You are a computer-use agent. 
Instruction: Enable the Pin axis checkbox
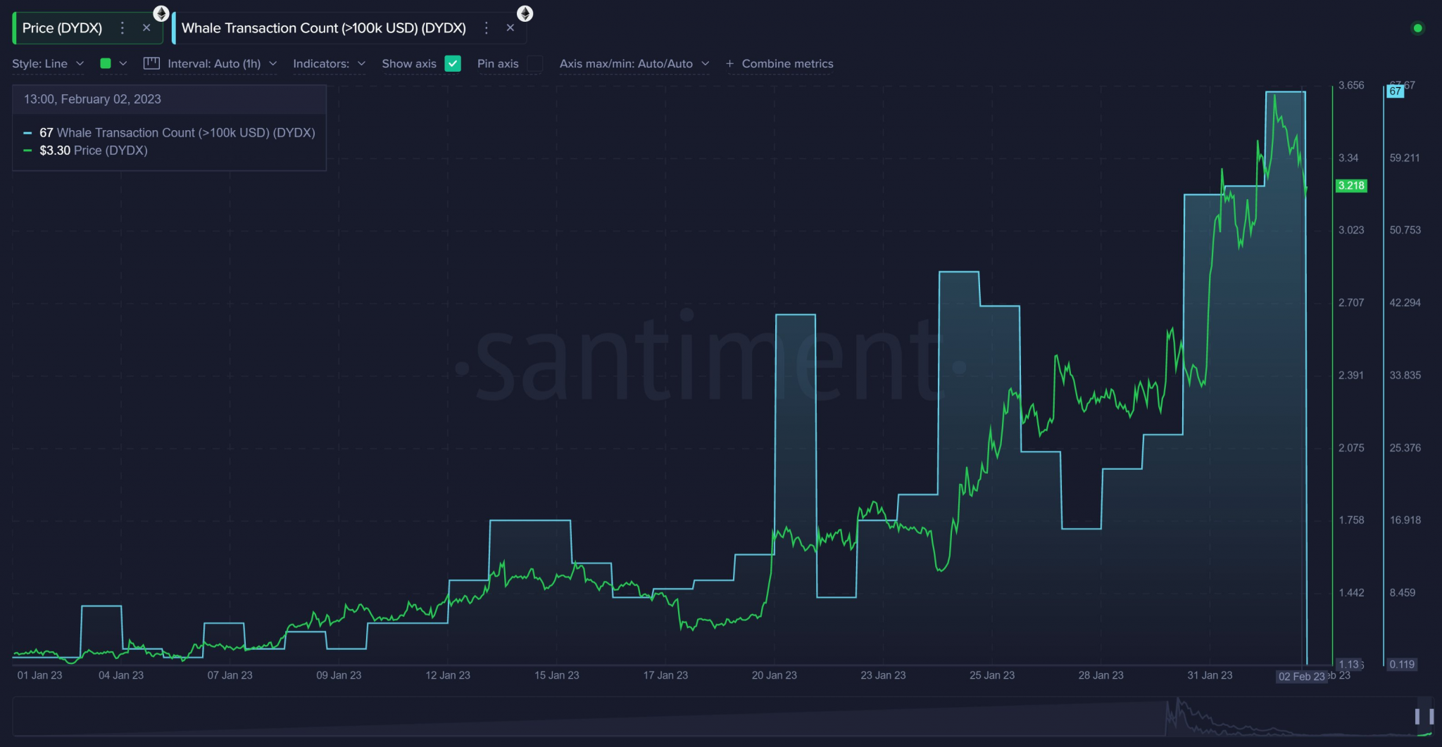click(535, 64)
